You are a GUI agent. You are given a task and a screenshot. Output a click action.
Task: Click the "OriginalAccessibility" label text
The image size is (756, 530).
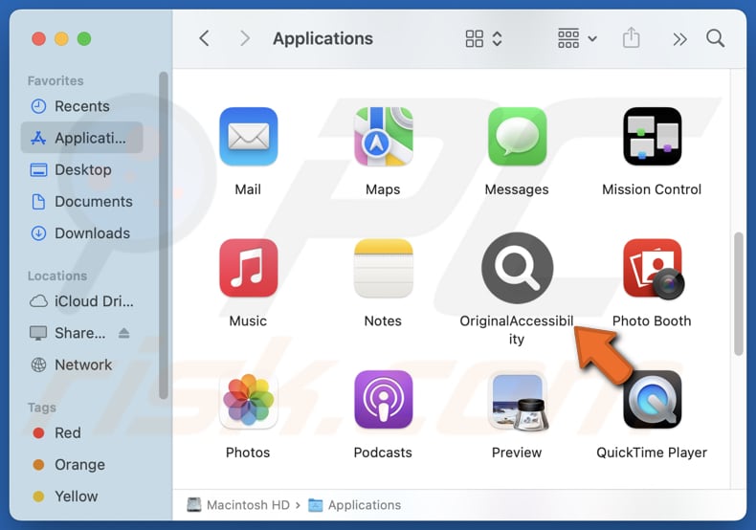coord(517,330)
